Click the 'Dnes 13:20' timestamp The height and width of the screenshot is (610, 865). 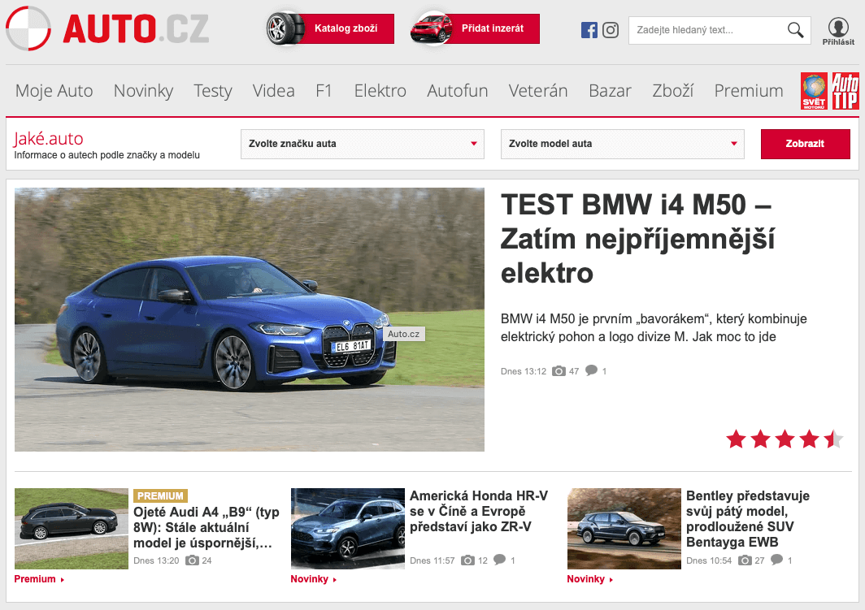click(156, 561)
